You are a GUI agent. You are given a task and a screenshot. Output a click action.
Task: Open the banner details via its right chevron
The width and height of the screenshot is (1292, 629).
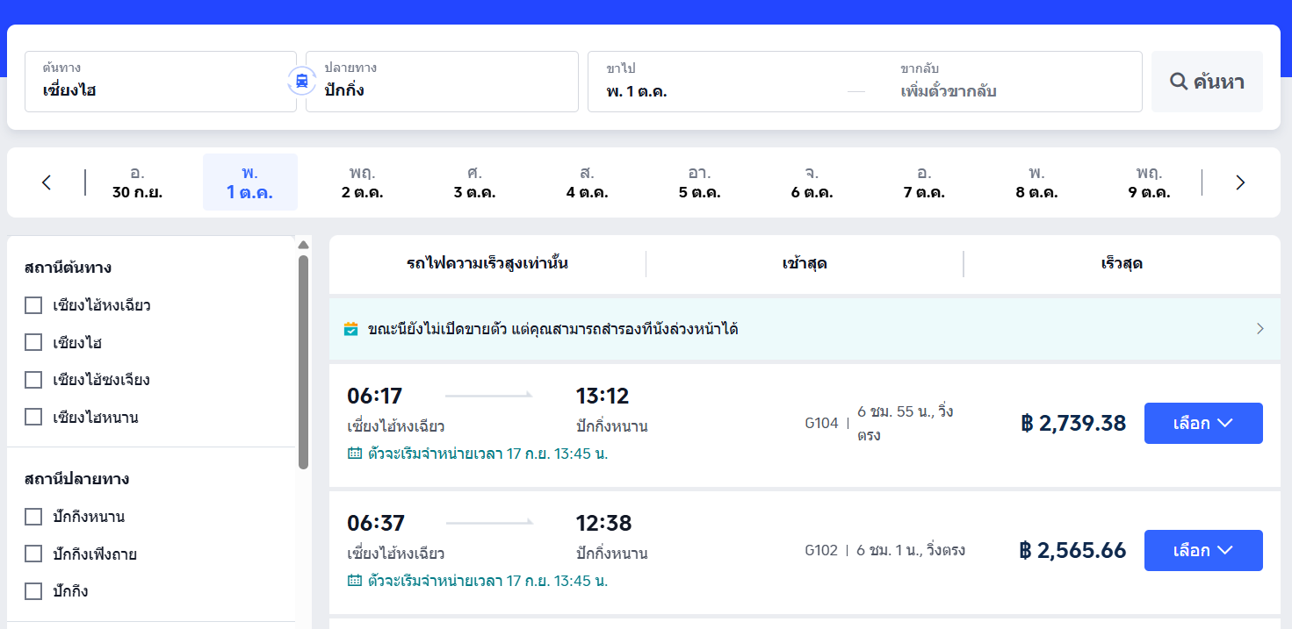click(x=1260, y=329)
